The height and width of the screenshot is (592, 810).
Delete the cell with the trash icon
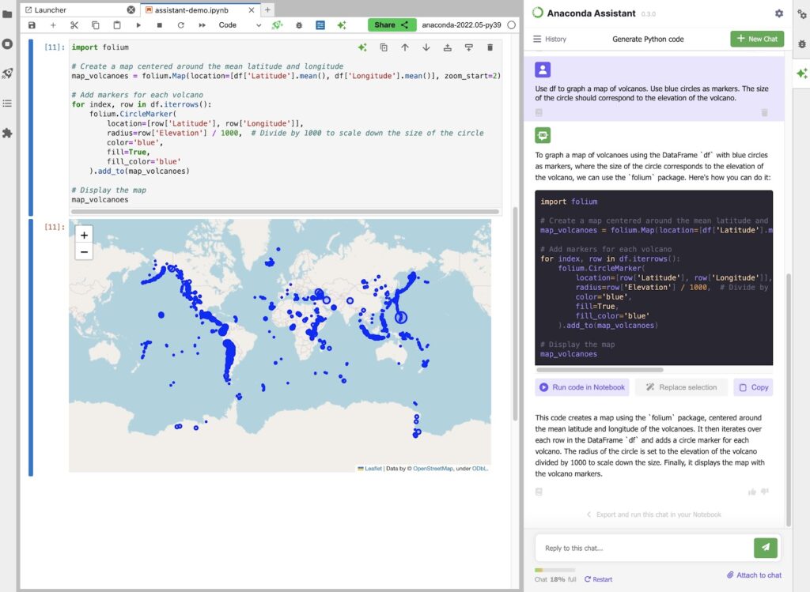pos(490,47)
